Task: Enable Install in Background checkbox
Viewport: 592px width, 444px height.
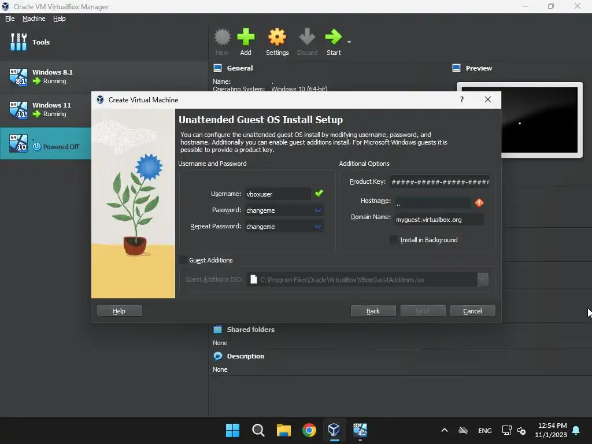Action: coord(394,240)
